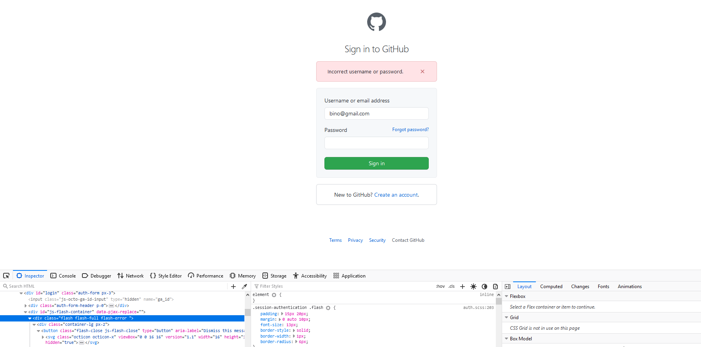Click the Search HTML field
701x347 pixels.
tap(114, 286)
